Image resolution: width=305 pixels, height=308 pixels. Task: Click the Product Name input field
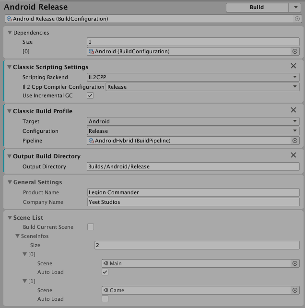(193, 192)
